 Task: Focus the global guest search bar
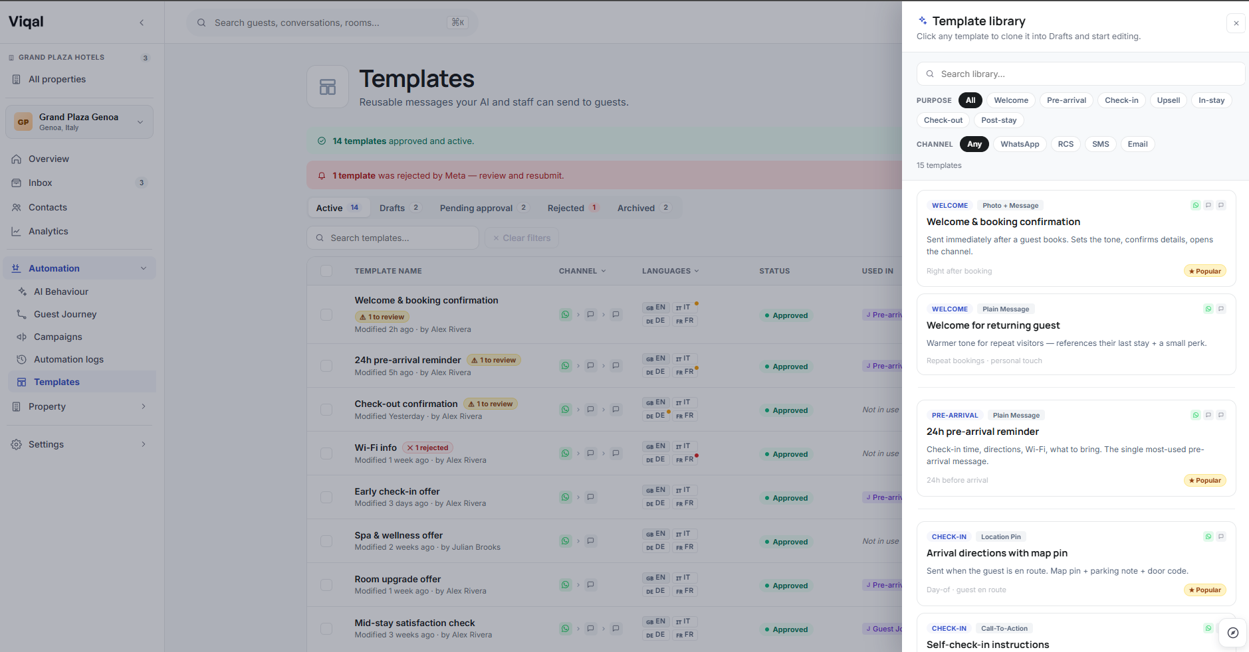click(x=332, y=23)
